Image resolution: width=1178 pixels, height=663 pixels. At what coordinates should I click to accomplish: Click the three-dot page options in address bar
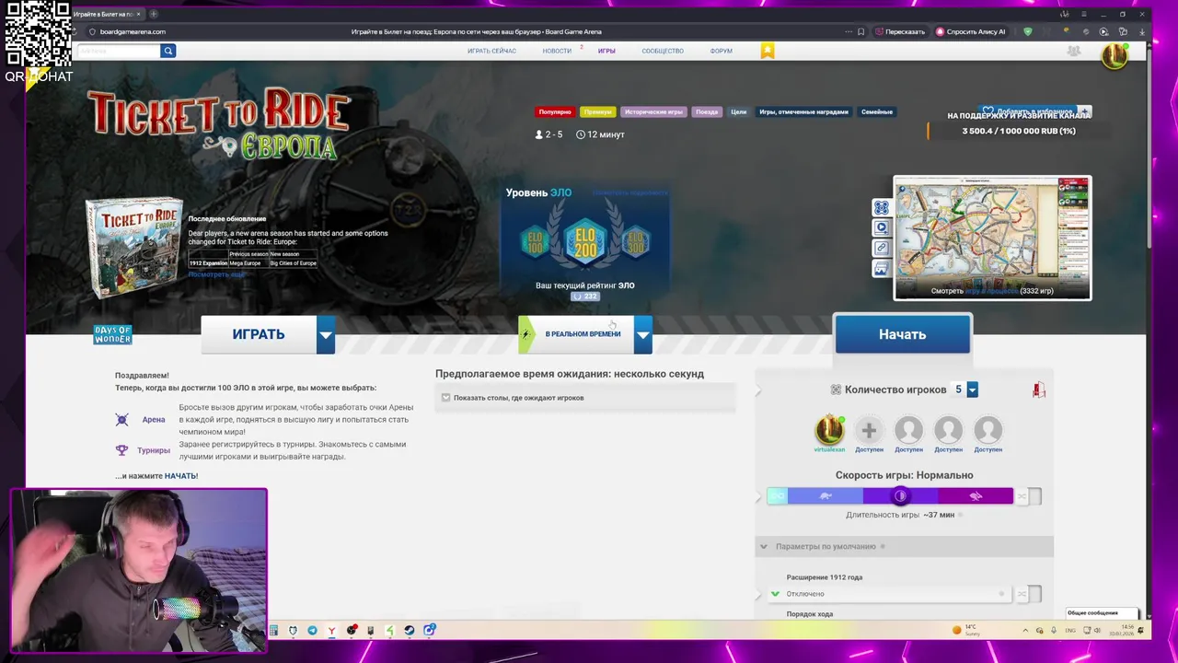(848, 31)
